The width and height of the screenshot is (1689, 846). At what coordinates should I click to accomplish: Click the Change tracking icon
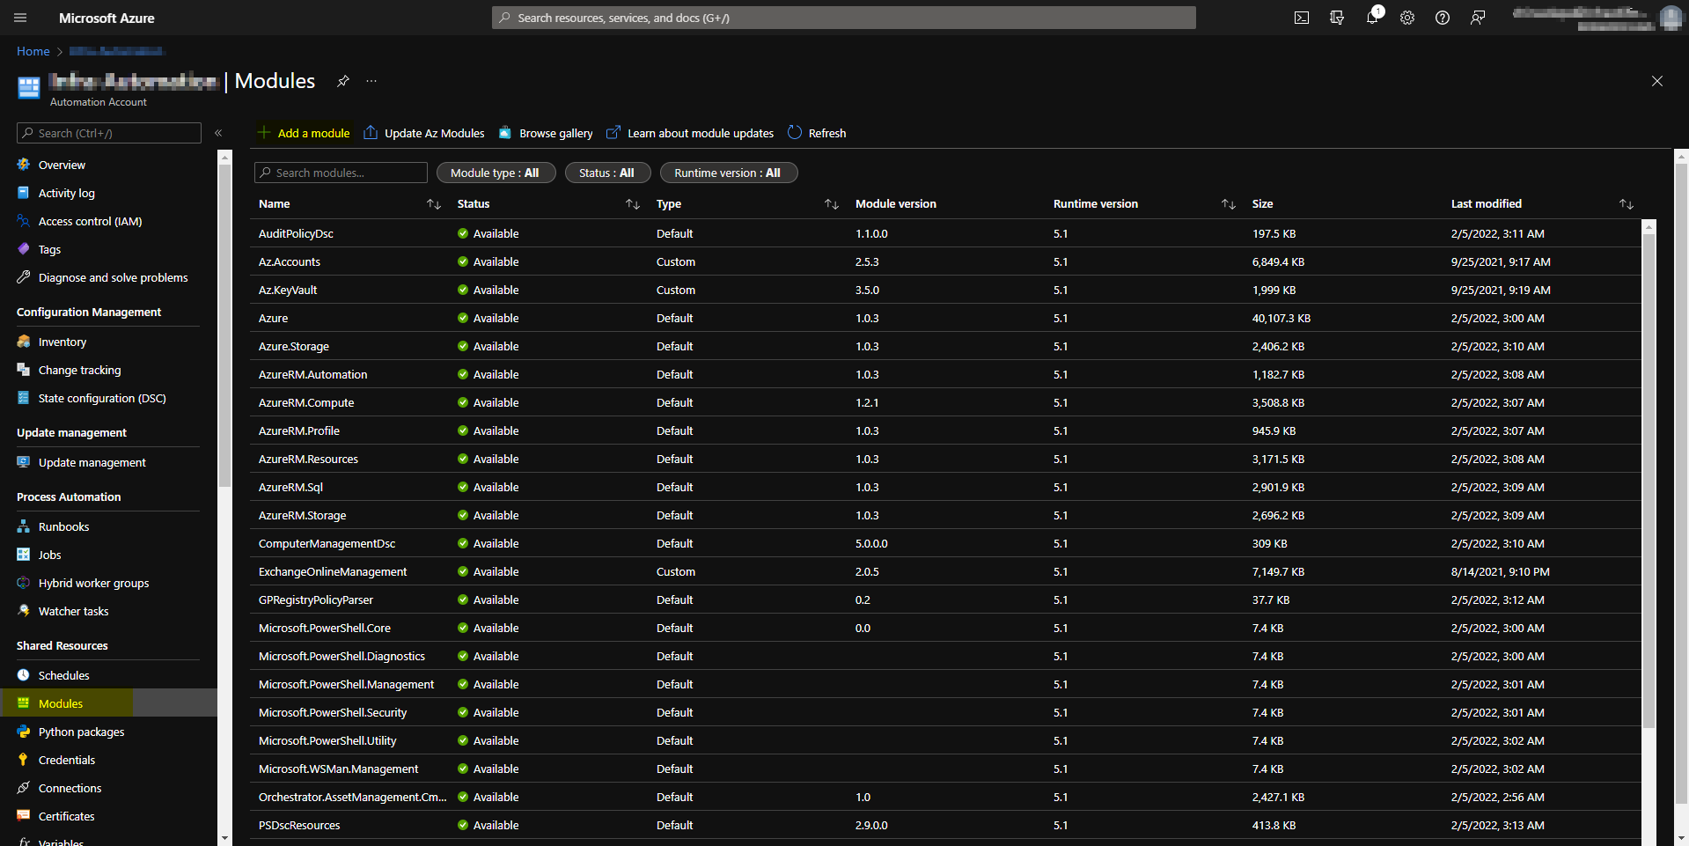pos(24,370)
